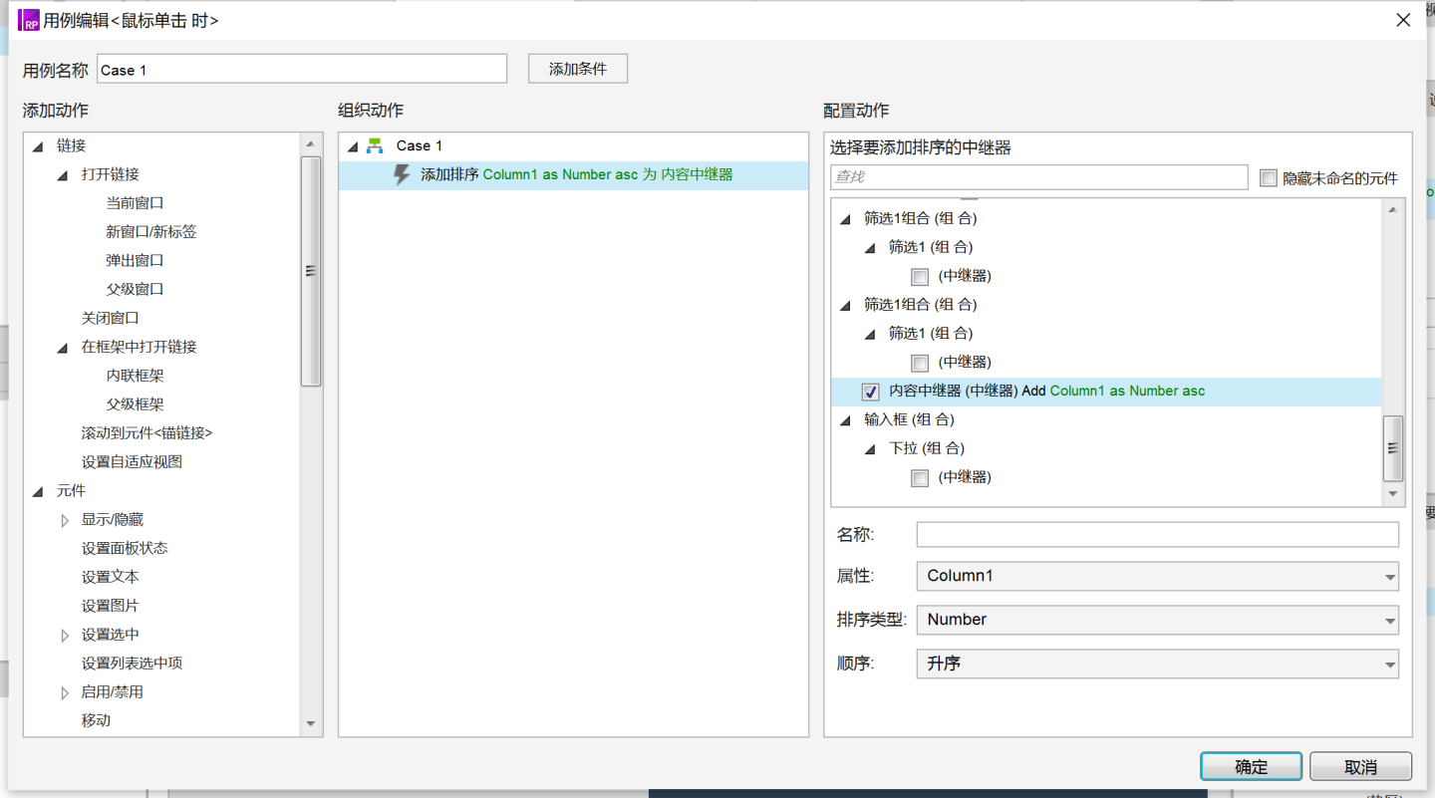
Task: Open the 属性 Column1 dropdown
Action: click(x=1157, y=576)
